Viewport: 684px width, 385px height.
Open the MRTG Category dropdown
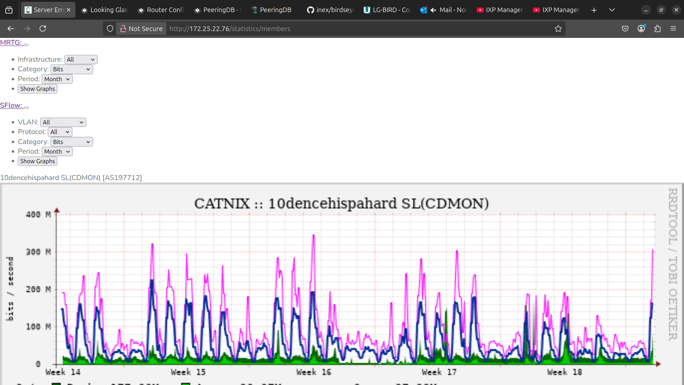pos(72,69)
